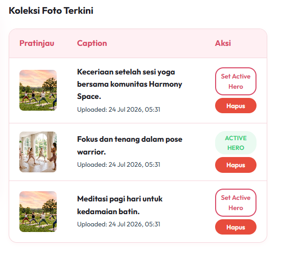Set the Harmony Space yoga photo as active hero

click(x=236, y=81)
